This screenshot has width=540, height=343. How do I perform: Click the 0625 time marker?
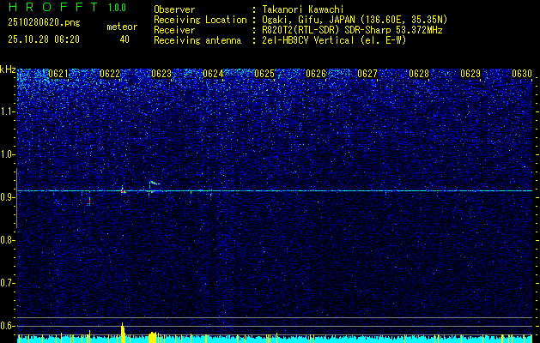pos(264,74)
